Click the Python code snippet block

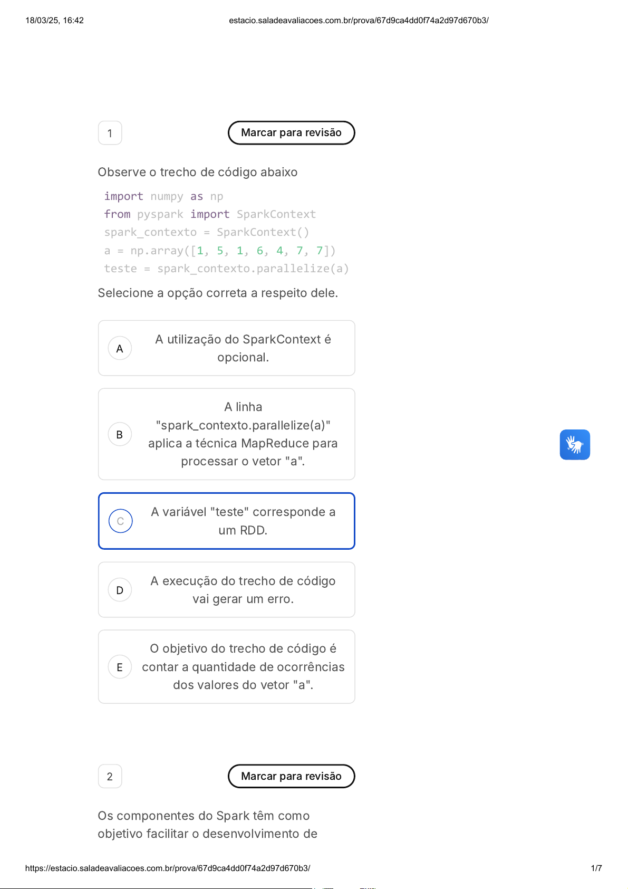(x=226, y=233)
